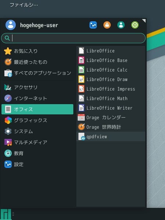Click the resize grip at menu corner
Viewport: 165px width, 220px height.
(x=144, y=21)
